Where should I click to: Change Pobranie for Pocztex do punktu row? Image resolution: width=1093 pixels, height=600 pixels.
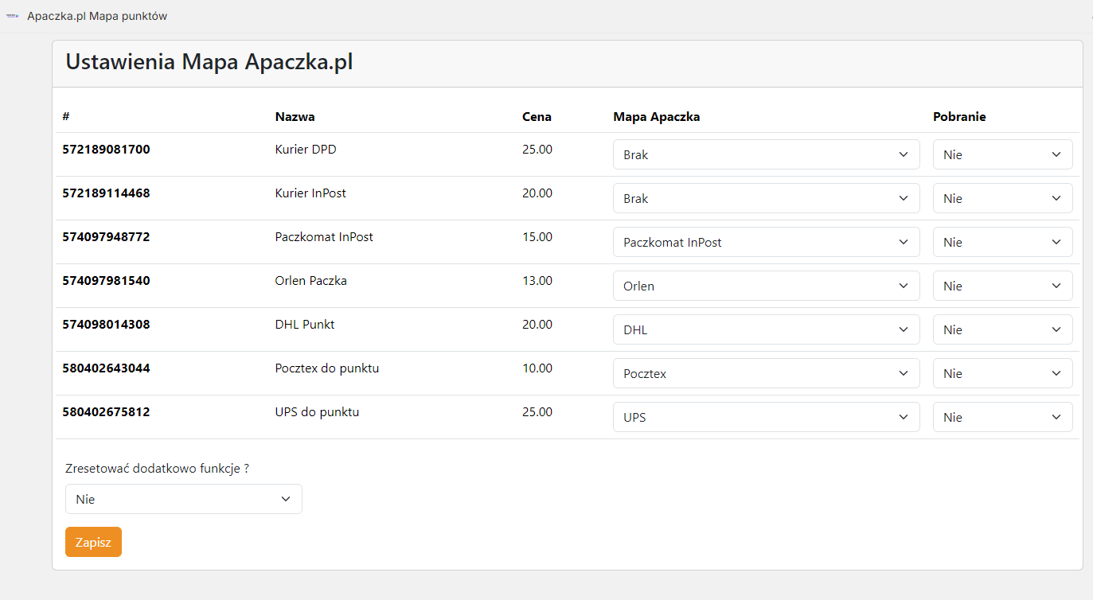point(1002,373)
